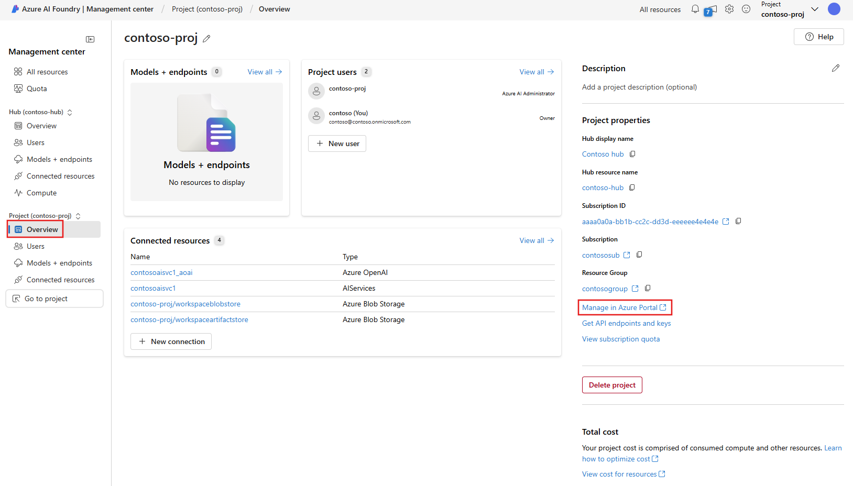Select the Project Overview sidebar item
This screenshot has height=486, width=853.
pyautogui.click(x=54, y=229)
